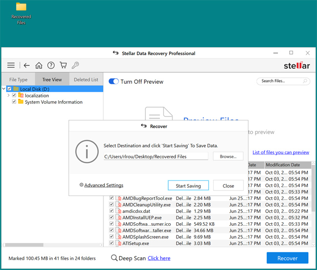Select the System Volume Information tree row
Image resolution: width=317 pixels, height=270 pixels.
pyautogui.click(x=54, y=102)
